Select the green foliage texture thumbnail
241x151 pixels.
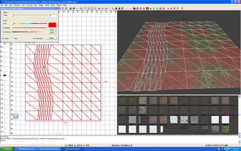(x=225, y=129)
